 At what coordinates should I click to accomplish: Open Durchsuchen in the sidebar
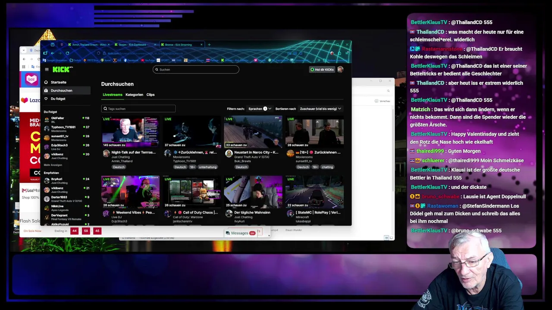(66, 90)
